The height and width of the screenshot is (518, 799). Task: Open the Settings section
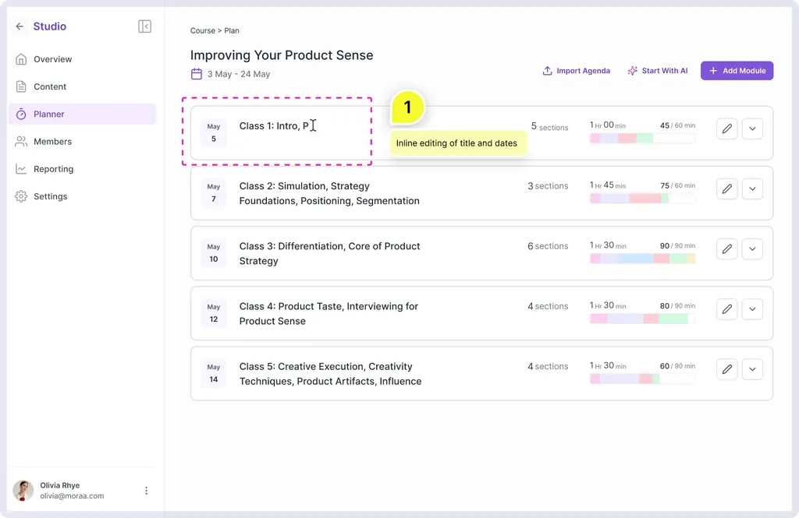click(x=82, y=196)
